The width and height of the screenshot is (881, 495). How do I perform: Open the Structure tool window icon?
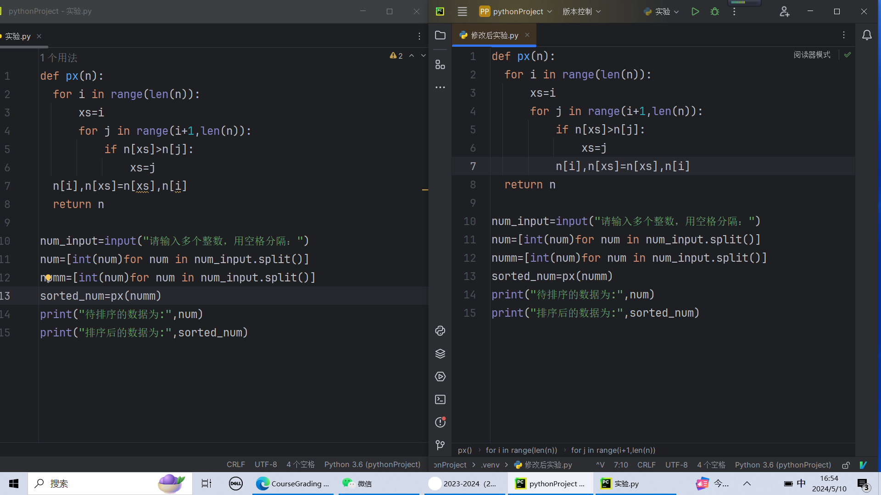tap(440, 65)
